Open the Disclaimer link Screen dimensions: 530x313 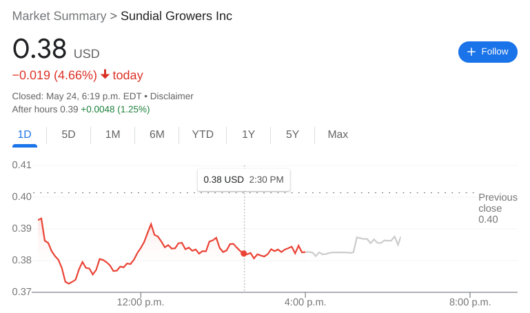pyautogui.click(x=172, y=96)
